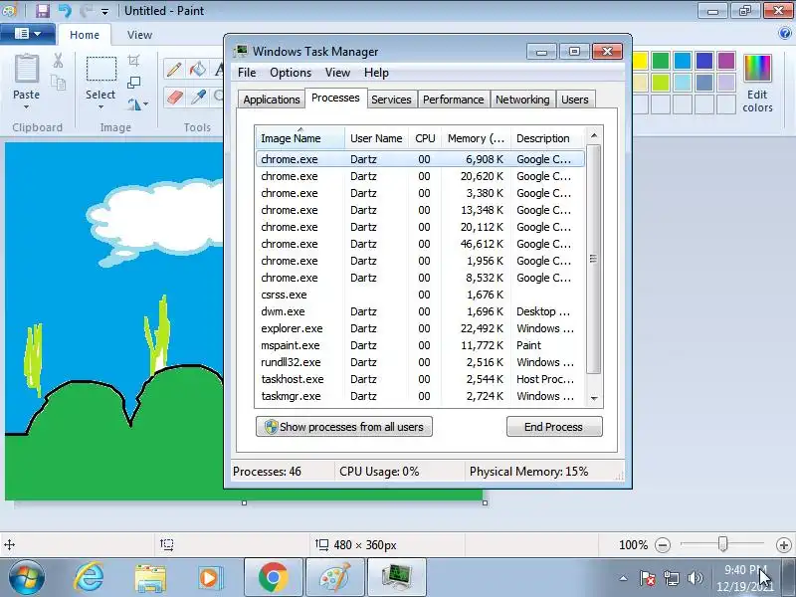Open the File menu in Task Manager

pos(247,73)
